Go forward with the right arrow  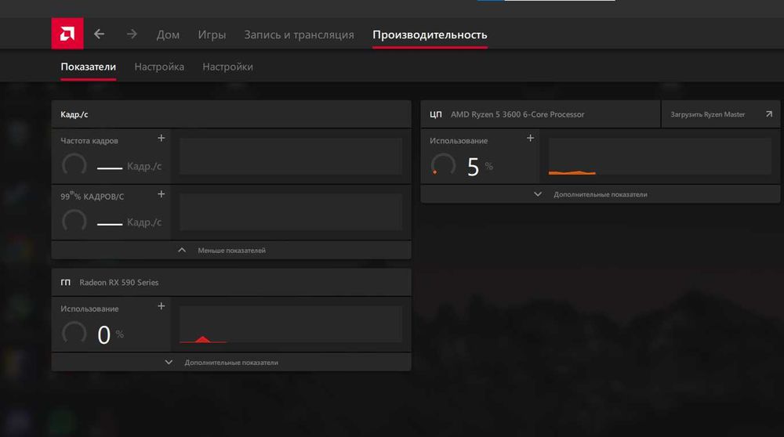click(132, 34)
